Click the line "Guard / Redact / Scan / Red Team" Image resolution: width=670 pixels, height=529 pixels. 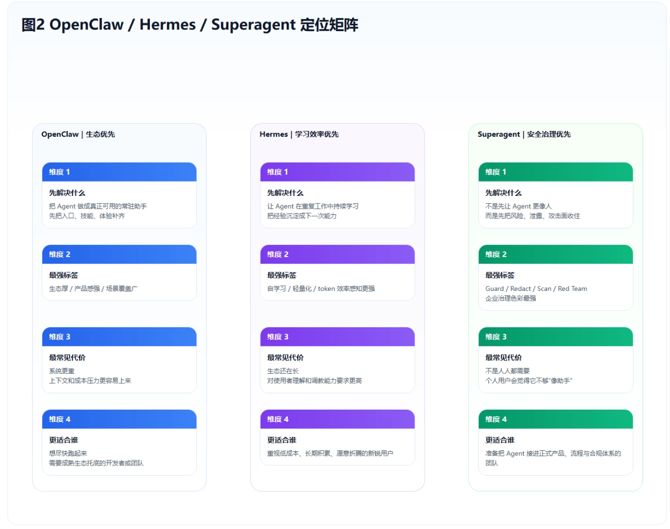[x=536, y=289]
